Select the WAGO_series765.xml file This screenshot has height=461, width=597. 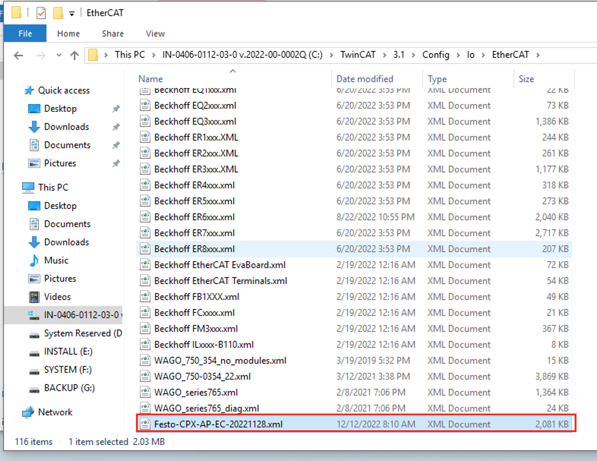click(x=354, y=392)
